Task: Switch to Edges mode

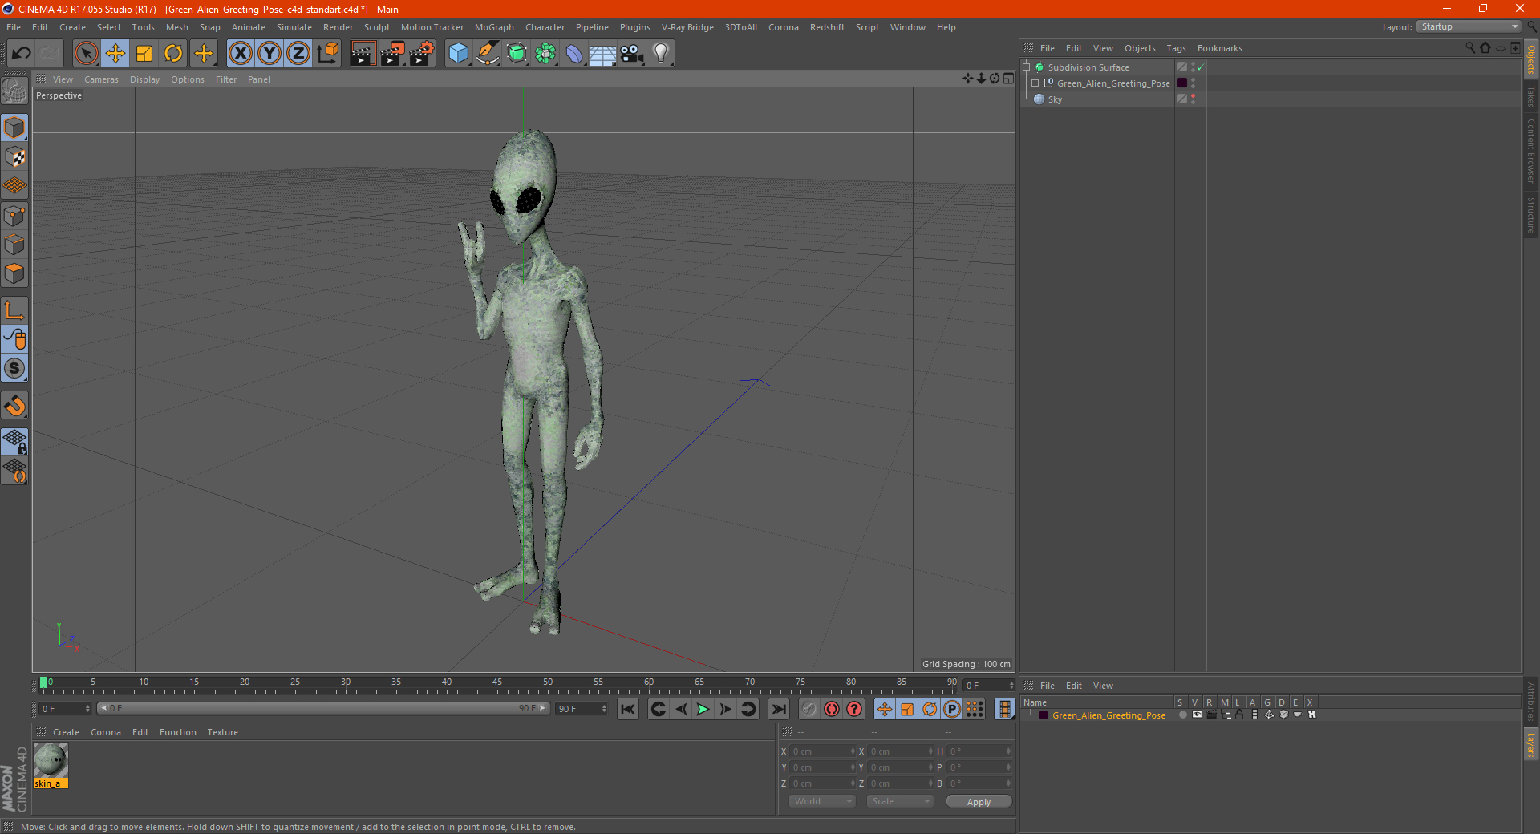Action: [14, 245]
